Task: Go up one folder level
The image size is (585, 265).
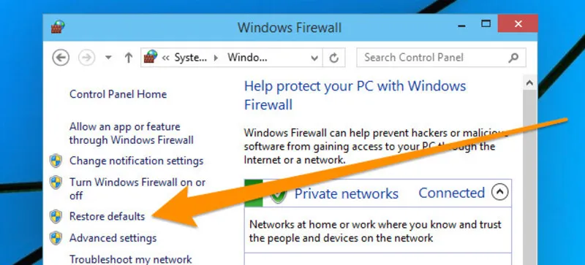Action: (x=129, y=58)
